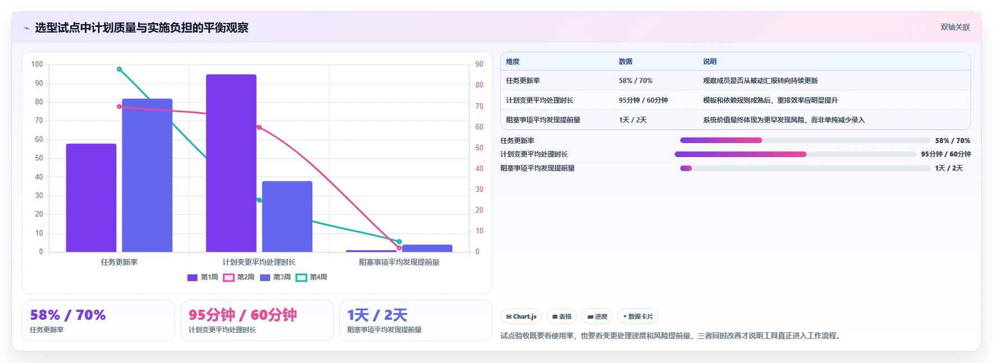Click the tall purple bar for 计划变更平均处理时长

pos(231,163)
